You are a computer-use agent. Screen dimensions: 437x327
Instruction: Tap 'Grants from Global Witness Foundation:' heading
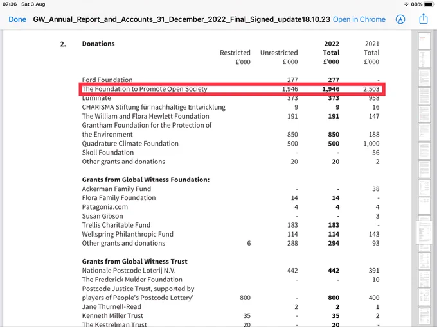[146, 180]
